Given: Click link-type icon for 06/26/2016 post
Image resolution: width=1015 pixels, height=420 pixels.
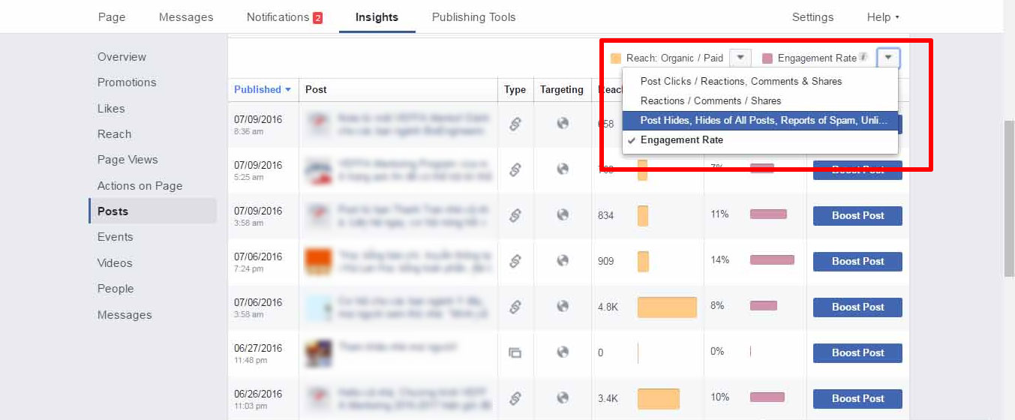Looking at the screenshot, I should click(515, 398).
